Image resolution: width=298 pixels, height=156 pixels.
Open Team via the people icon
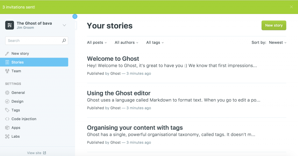click(7, 71)
